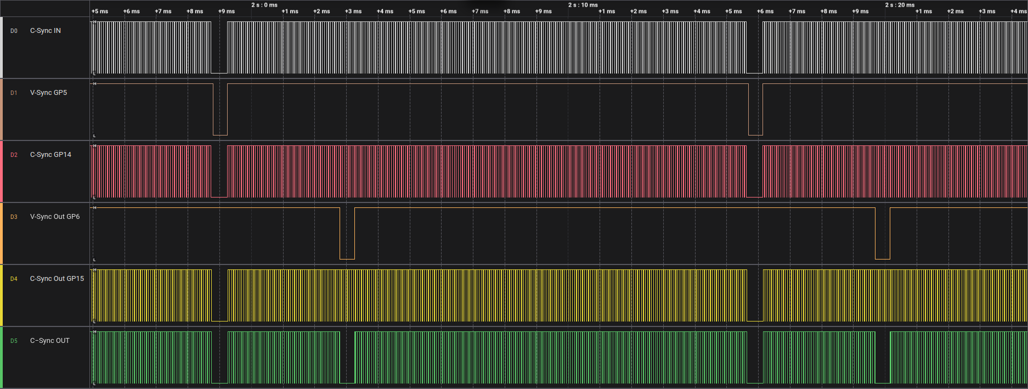Click the 2 s : 10 ms timeline marker
The image size is (1028, 389).
pos(583,5)
